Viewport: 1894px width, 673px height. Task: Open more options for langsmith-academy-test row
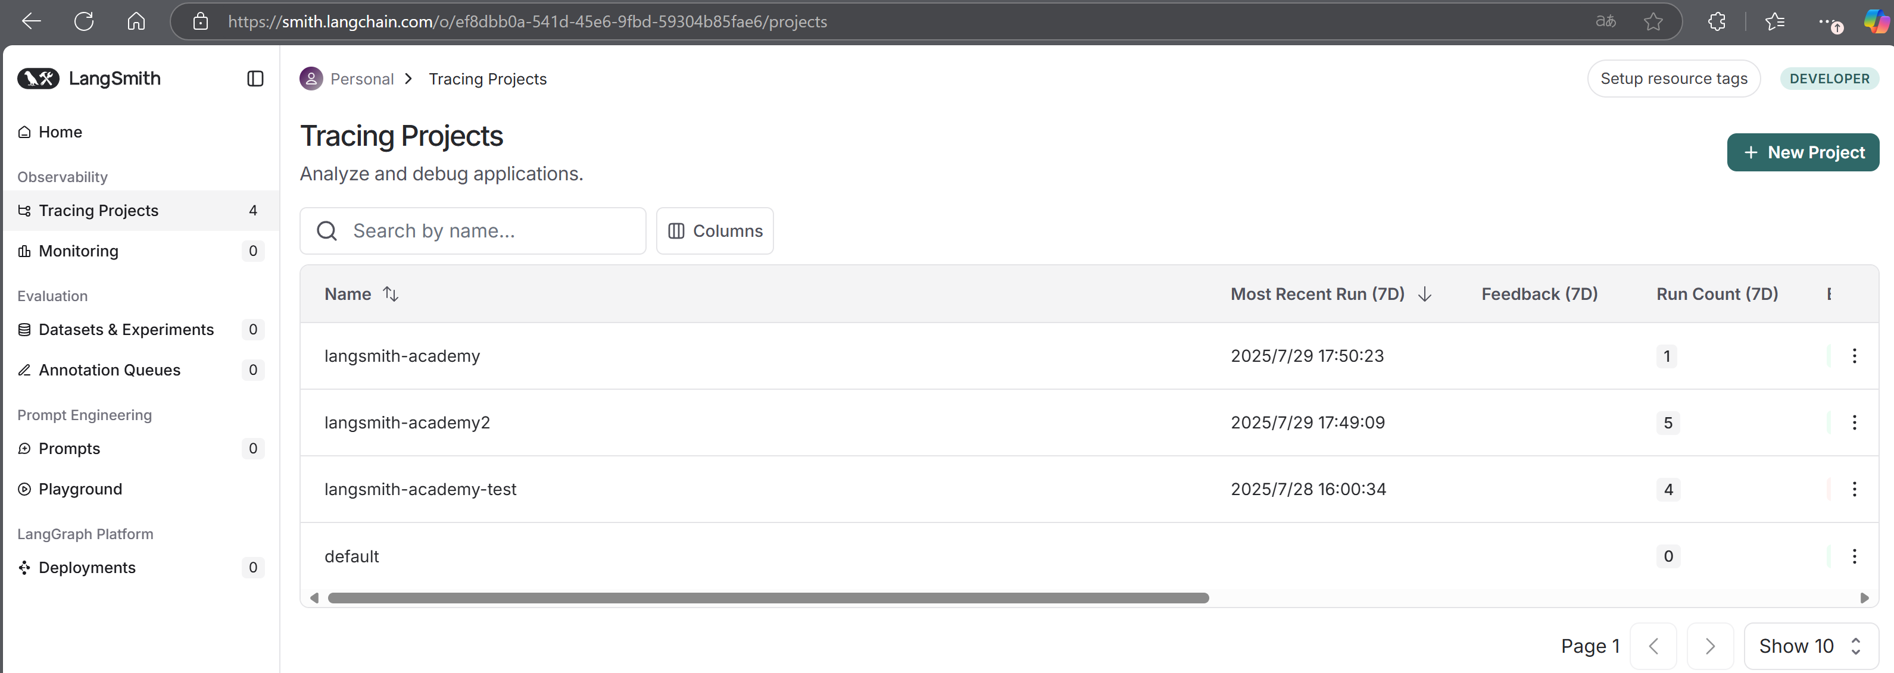coord(1854,489)
